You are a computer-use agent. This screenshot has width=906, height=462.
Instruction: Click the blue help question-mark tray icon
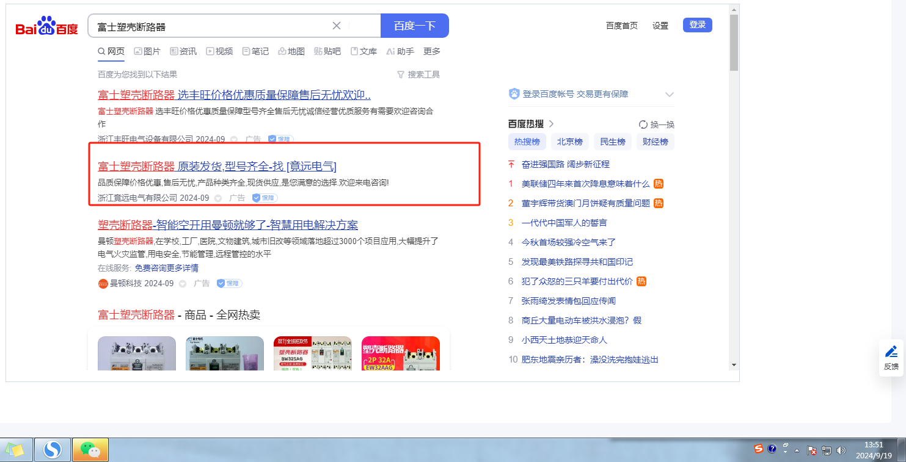tap(772, 449)
